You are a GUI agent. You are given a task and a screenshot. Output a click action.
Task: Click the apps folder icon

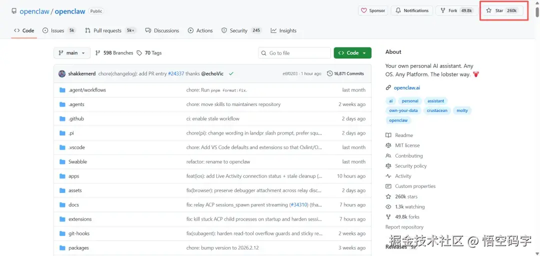pos(62,176)
